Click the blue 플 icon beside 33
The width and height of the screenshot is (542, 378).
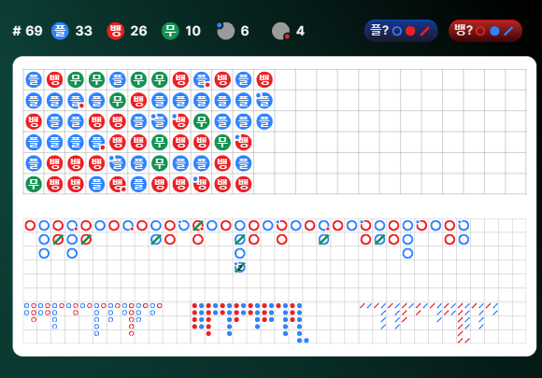click(60, 31)
